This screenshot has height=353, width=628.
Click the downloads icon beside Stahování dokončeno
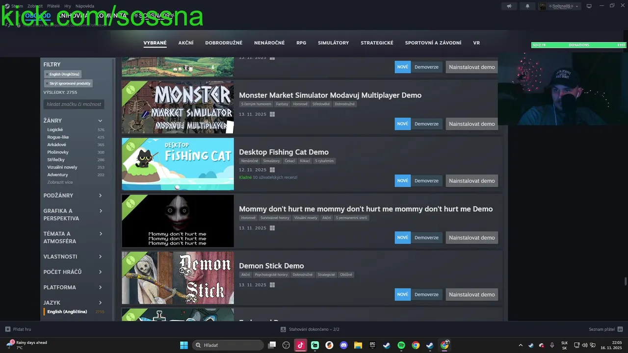tap(283, 329)
